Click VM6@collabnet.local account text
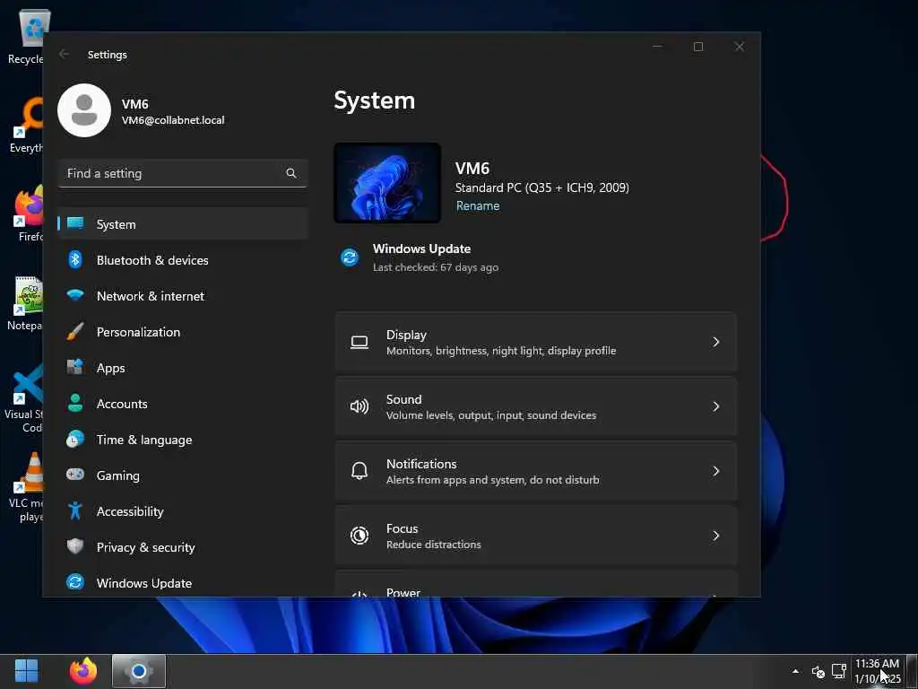Screen dimensions: 918x689 [173, 120]
